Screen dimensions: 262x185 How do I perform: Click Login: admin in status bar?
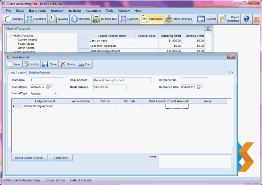pyautogui.click(x=55, y=180)
